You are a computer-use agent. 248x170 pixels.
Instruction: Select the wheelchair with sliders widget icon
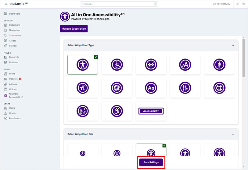click(83, 111)
